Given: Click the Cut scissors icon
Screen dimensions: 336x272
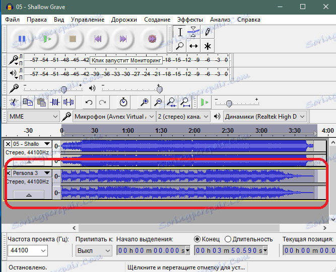Looking at the screenshot, I should [x=15, y=102].
